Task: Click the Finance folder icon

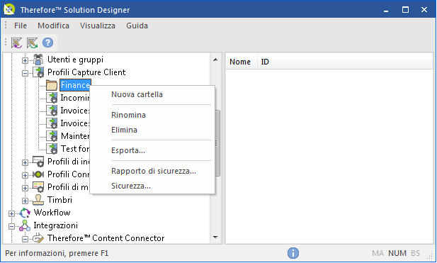Action: (52, 85)
